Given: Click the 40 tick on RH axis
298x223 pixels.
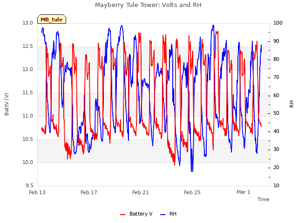Looking at the screenshot, I should pos(276,131).
